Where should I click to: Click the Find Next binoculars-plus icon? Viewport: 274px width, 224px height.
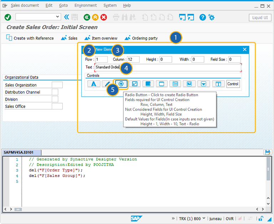coord(133,17)
